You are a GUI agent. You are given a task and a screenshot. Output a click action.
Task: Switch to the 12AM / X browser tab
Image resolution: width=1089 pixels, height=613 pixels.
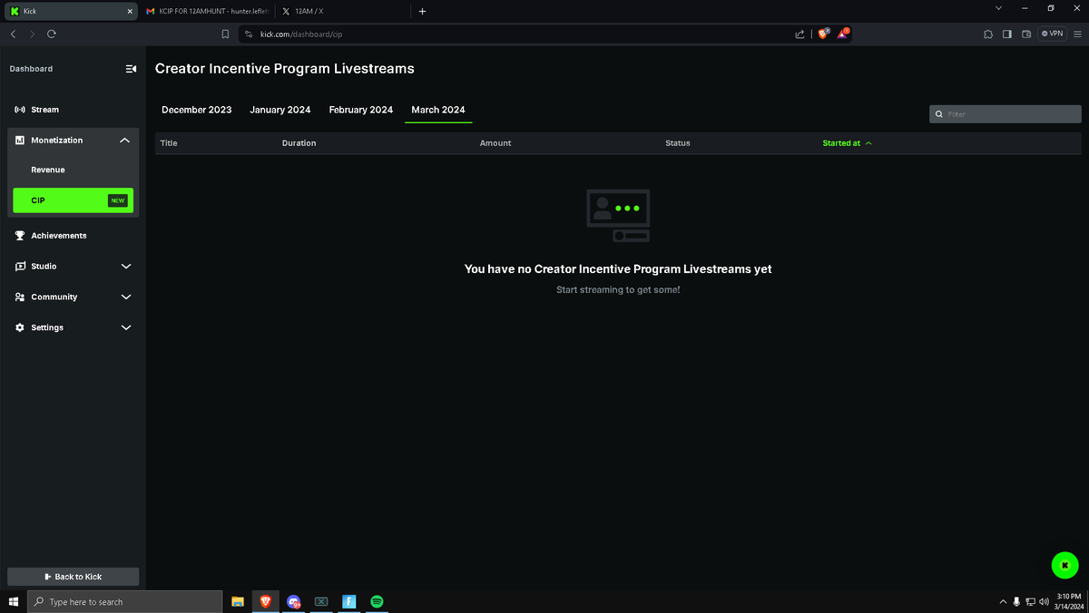coord(341,11)
